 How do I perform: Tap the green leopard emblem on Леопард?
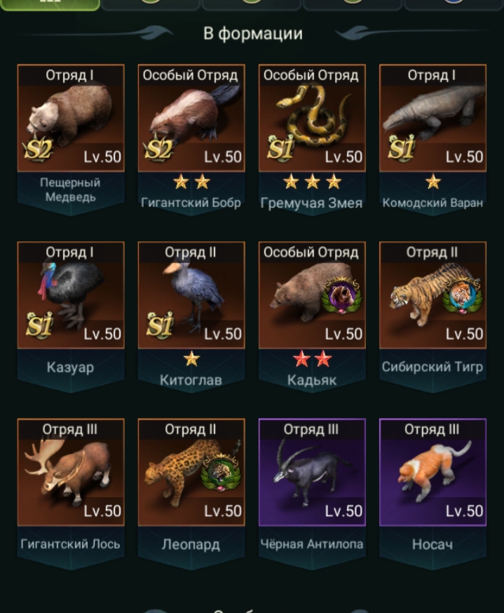221,472
